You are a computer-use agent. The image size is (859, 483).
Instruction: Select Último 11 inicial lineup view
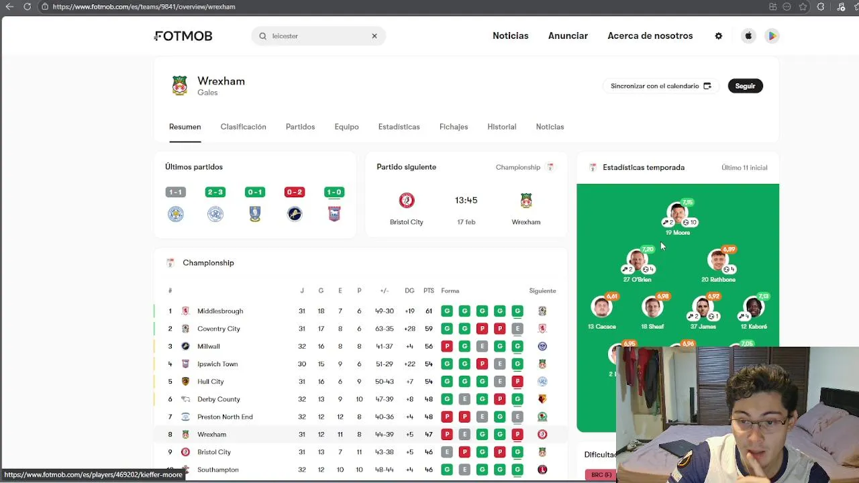tap(744, 168)
